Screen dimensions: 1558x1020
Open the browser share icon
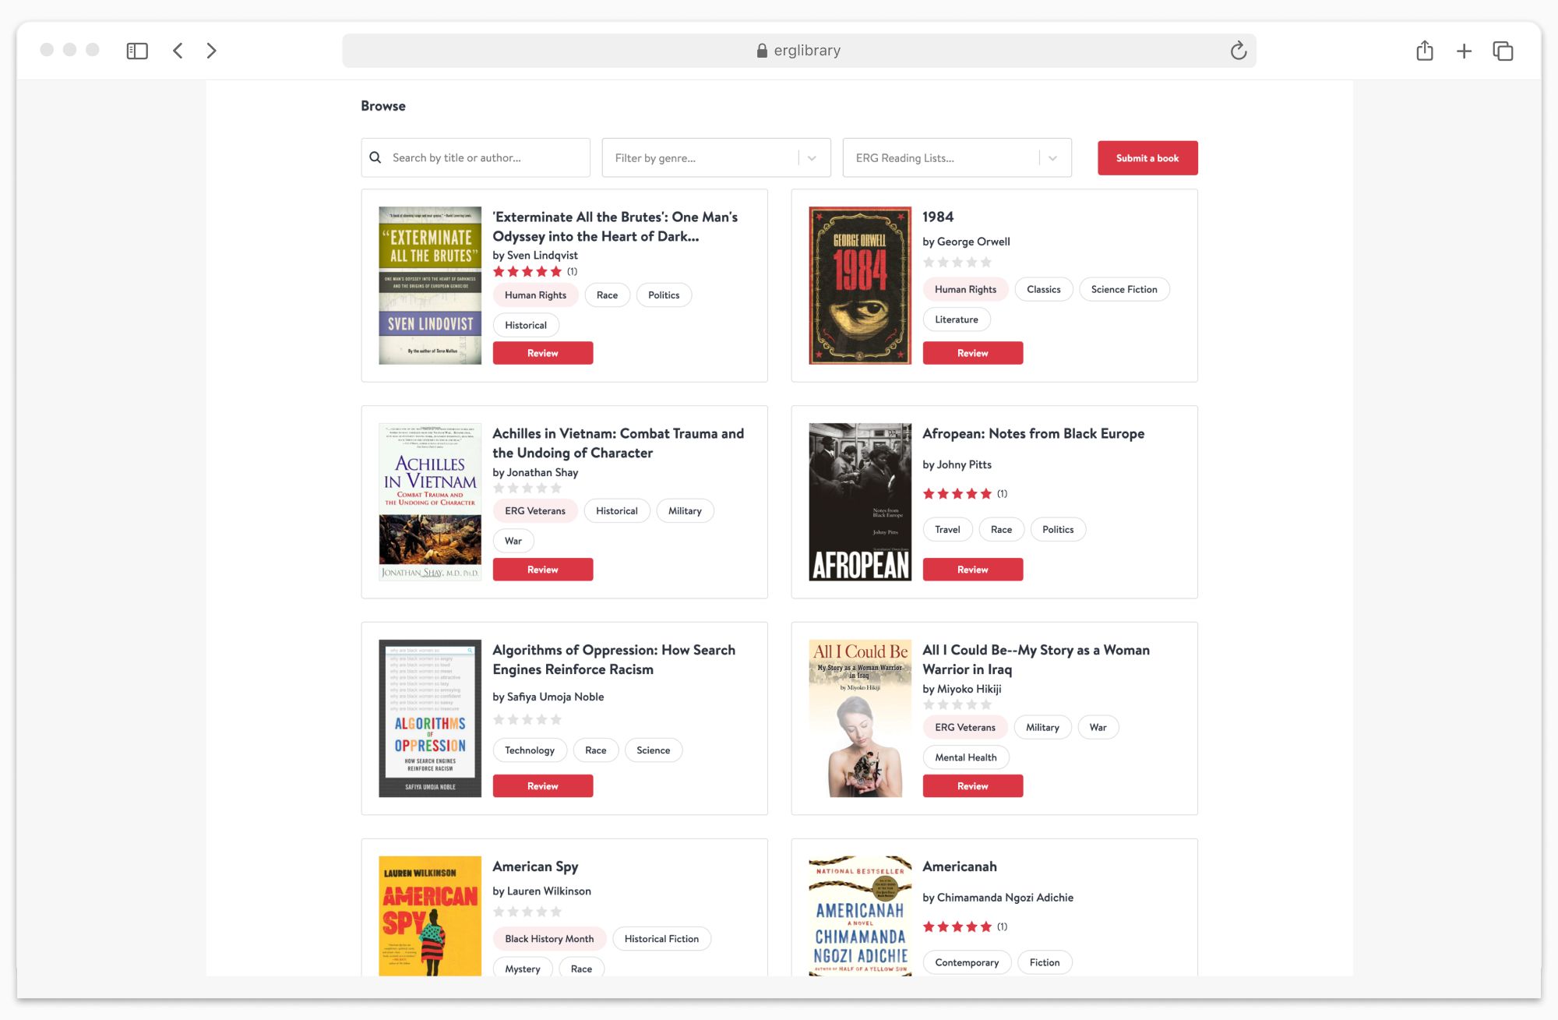click(1424, 51)
